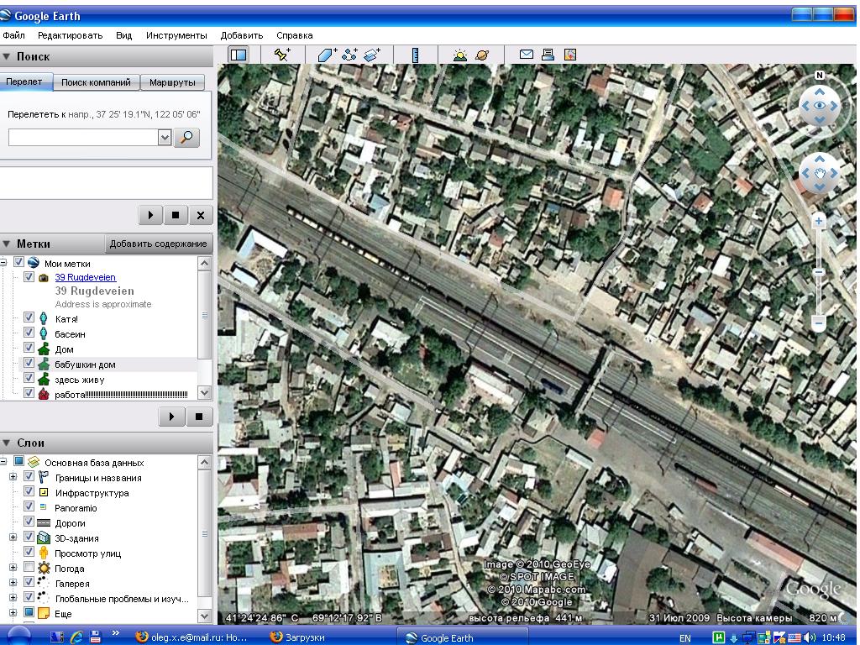Click the volume icon in system tray
The width and height of the screenshot is (860, 645).
click(810, 638)
